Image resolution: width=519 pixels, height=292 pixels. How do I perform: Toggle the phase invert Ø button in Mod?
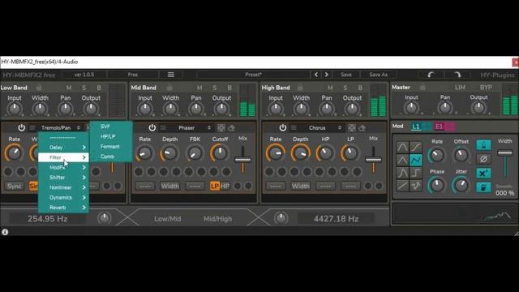(x=483, y=159)
